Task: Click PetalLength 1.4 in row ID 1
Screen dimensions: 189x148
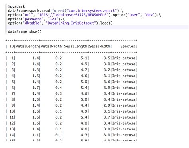Action: coord(35,58)
